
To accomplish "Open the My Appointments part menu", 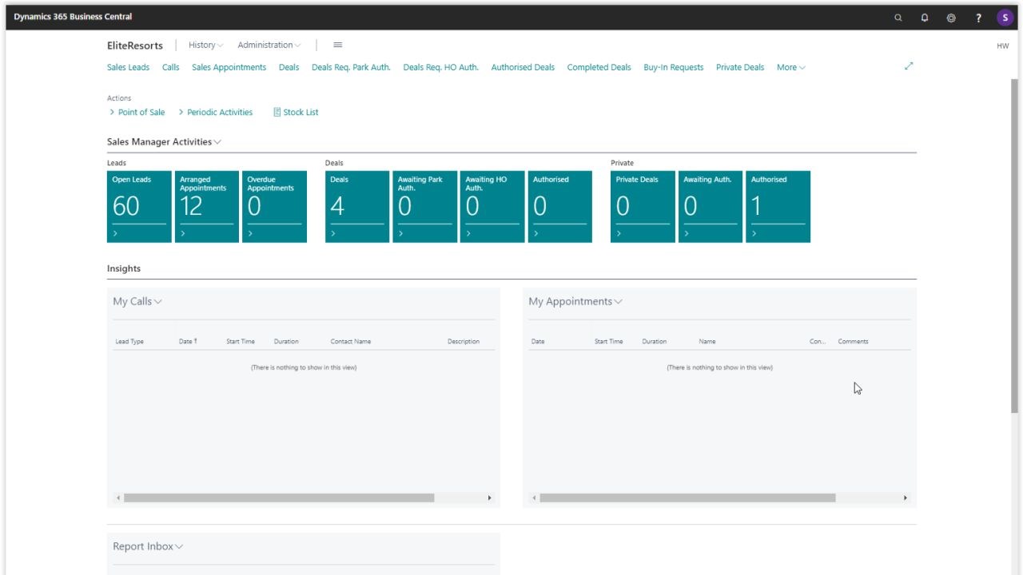I will click(575, 302).
